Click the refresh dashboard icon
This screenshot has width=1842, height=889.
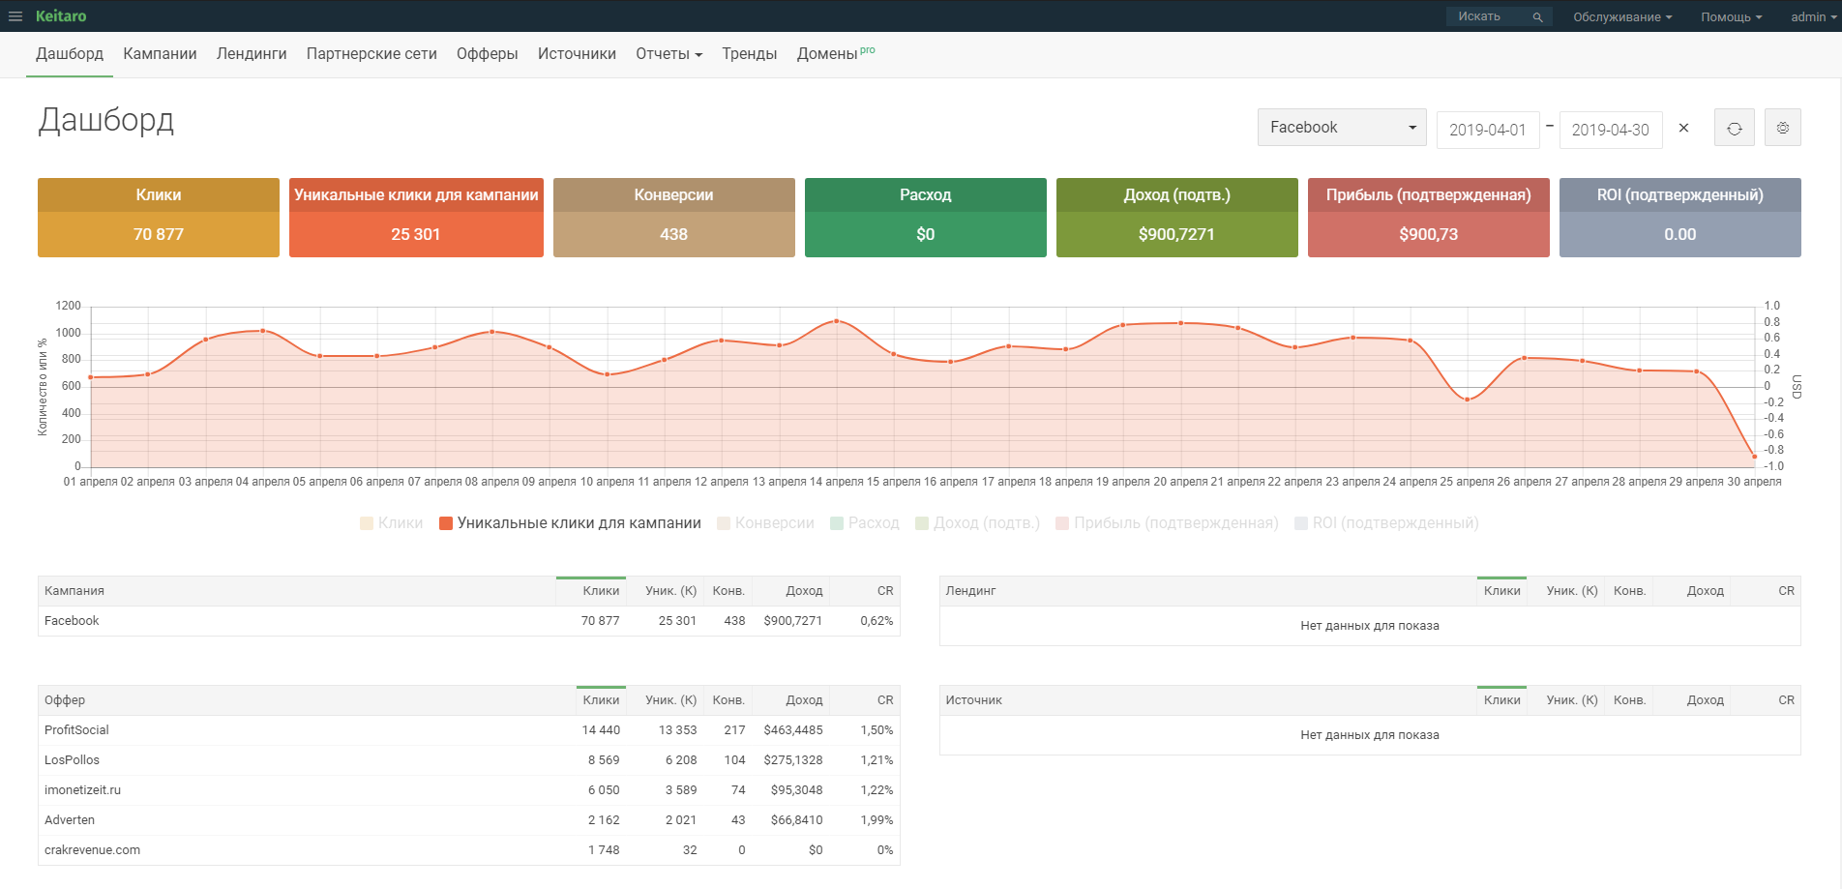click(x=1734, y=129)
